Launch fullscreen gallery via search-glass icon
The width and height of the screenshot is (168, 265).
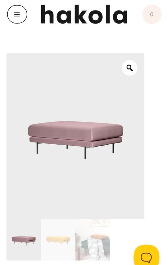129,68
